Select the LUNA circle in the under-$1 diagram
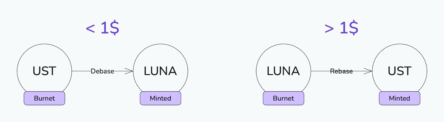 [160, 71]
